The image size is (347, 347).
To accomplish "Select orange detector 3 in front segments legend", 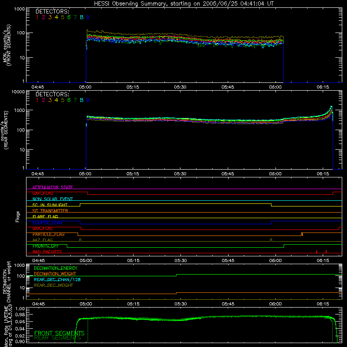I will (x=50, y=17).
